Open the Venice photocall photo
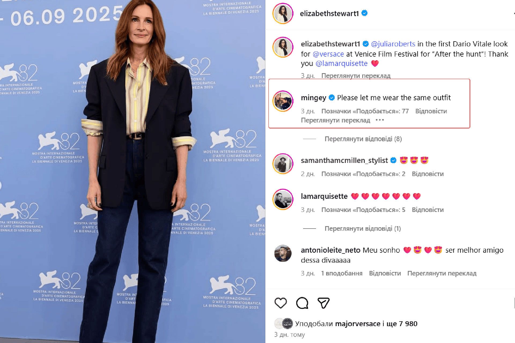Viewport: 515px width, 343px height. point(133,171)
